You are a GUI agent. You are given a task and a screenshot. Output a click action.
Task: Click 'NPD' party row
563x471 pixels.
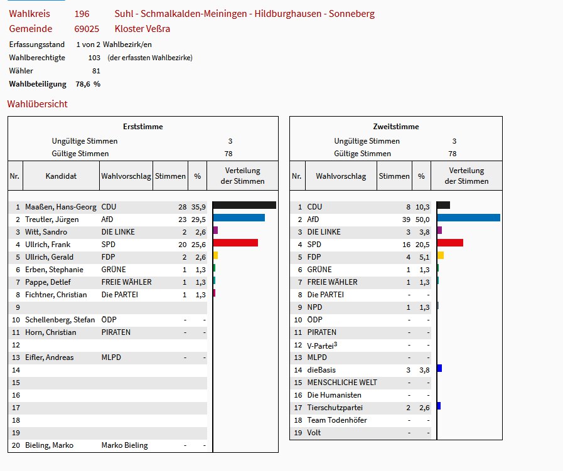(x=361, y=307)
